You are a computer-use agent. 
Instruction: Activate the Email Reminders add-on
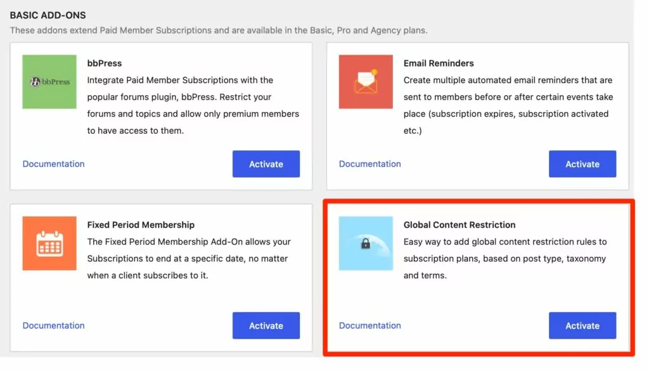point(582,164)
